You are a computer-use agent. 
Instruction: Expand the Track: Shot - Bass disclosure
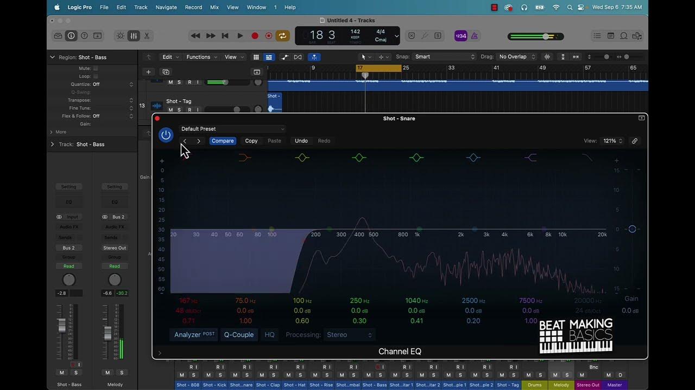[x=52, y=145]
